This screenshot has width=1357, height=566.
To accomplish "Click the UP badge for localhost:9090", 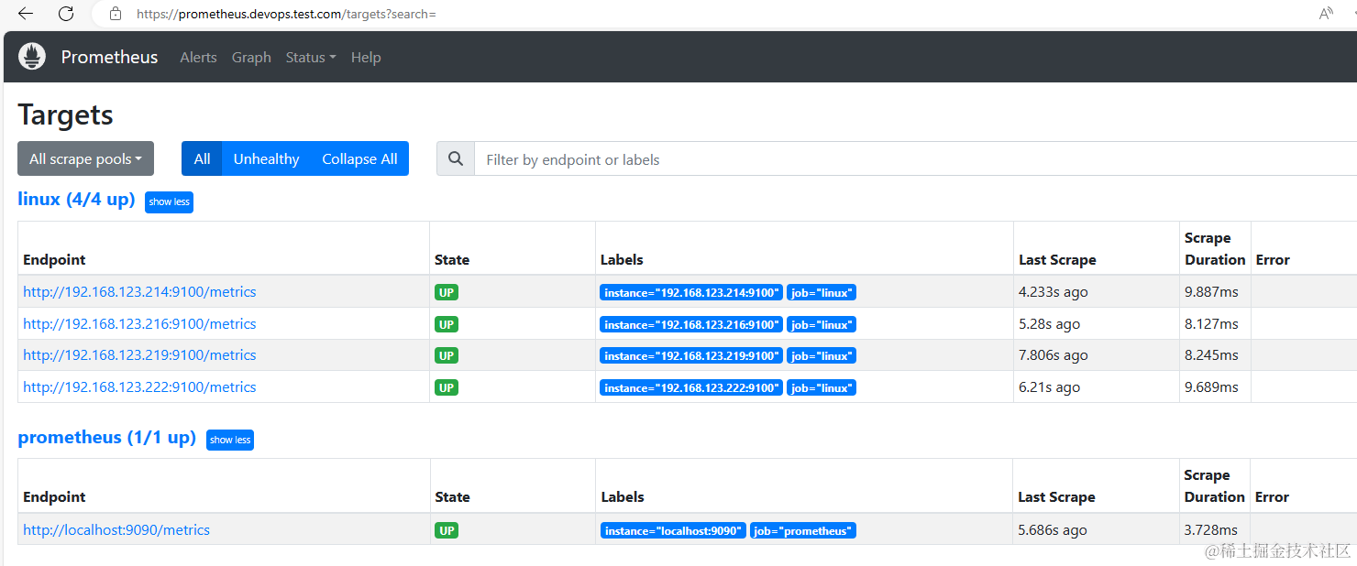I will click(447, 530).
